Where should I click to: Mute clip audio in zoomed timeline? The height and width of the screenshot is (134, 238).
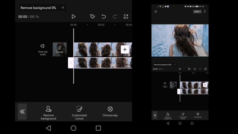(43, 49)
